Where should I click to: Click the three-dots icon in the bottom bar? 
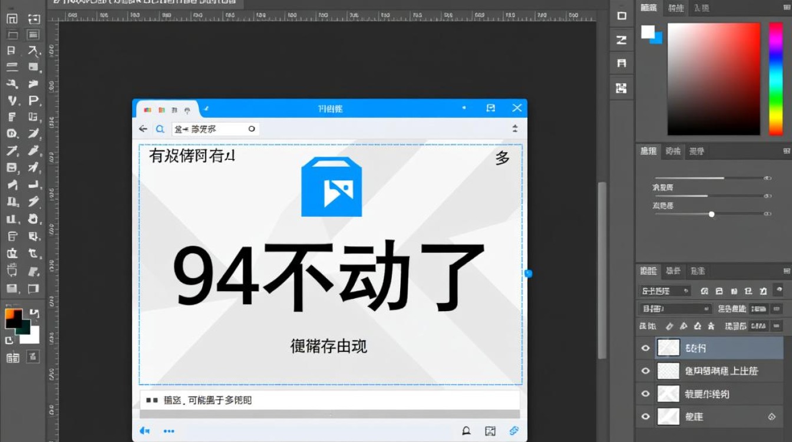pos(169,431)
